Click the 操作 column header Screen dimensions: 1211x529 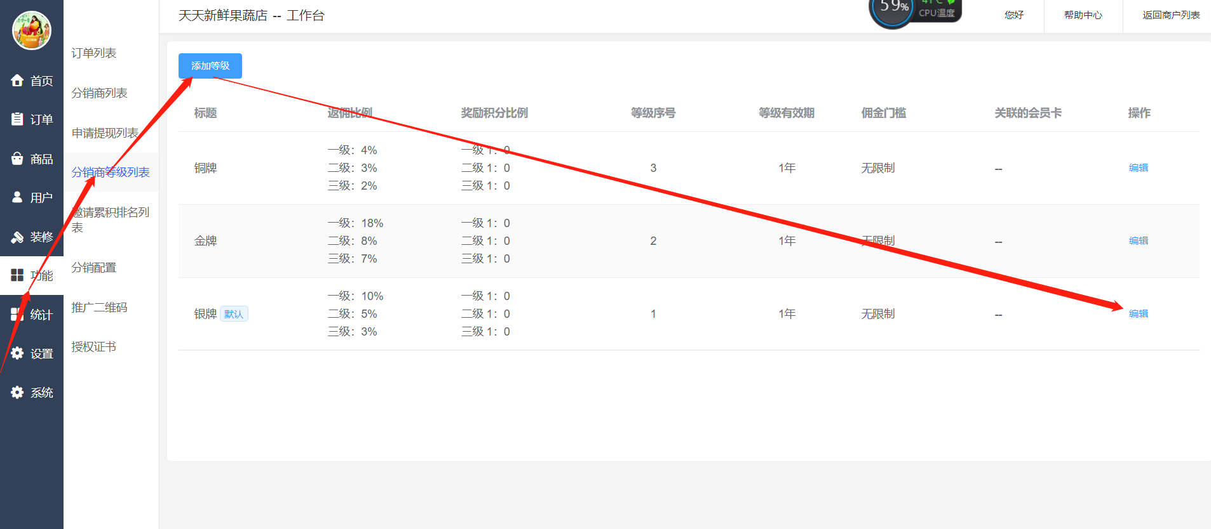tap(1139, 113)
